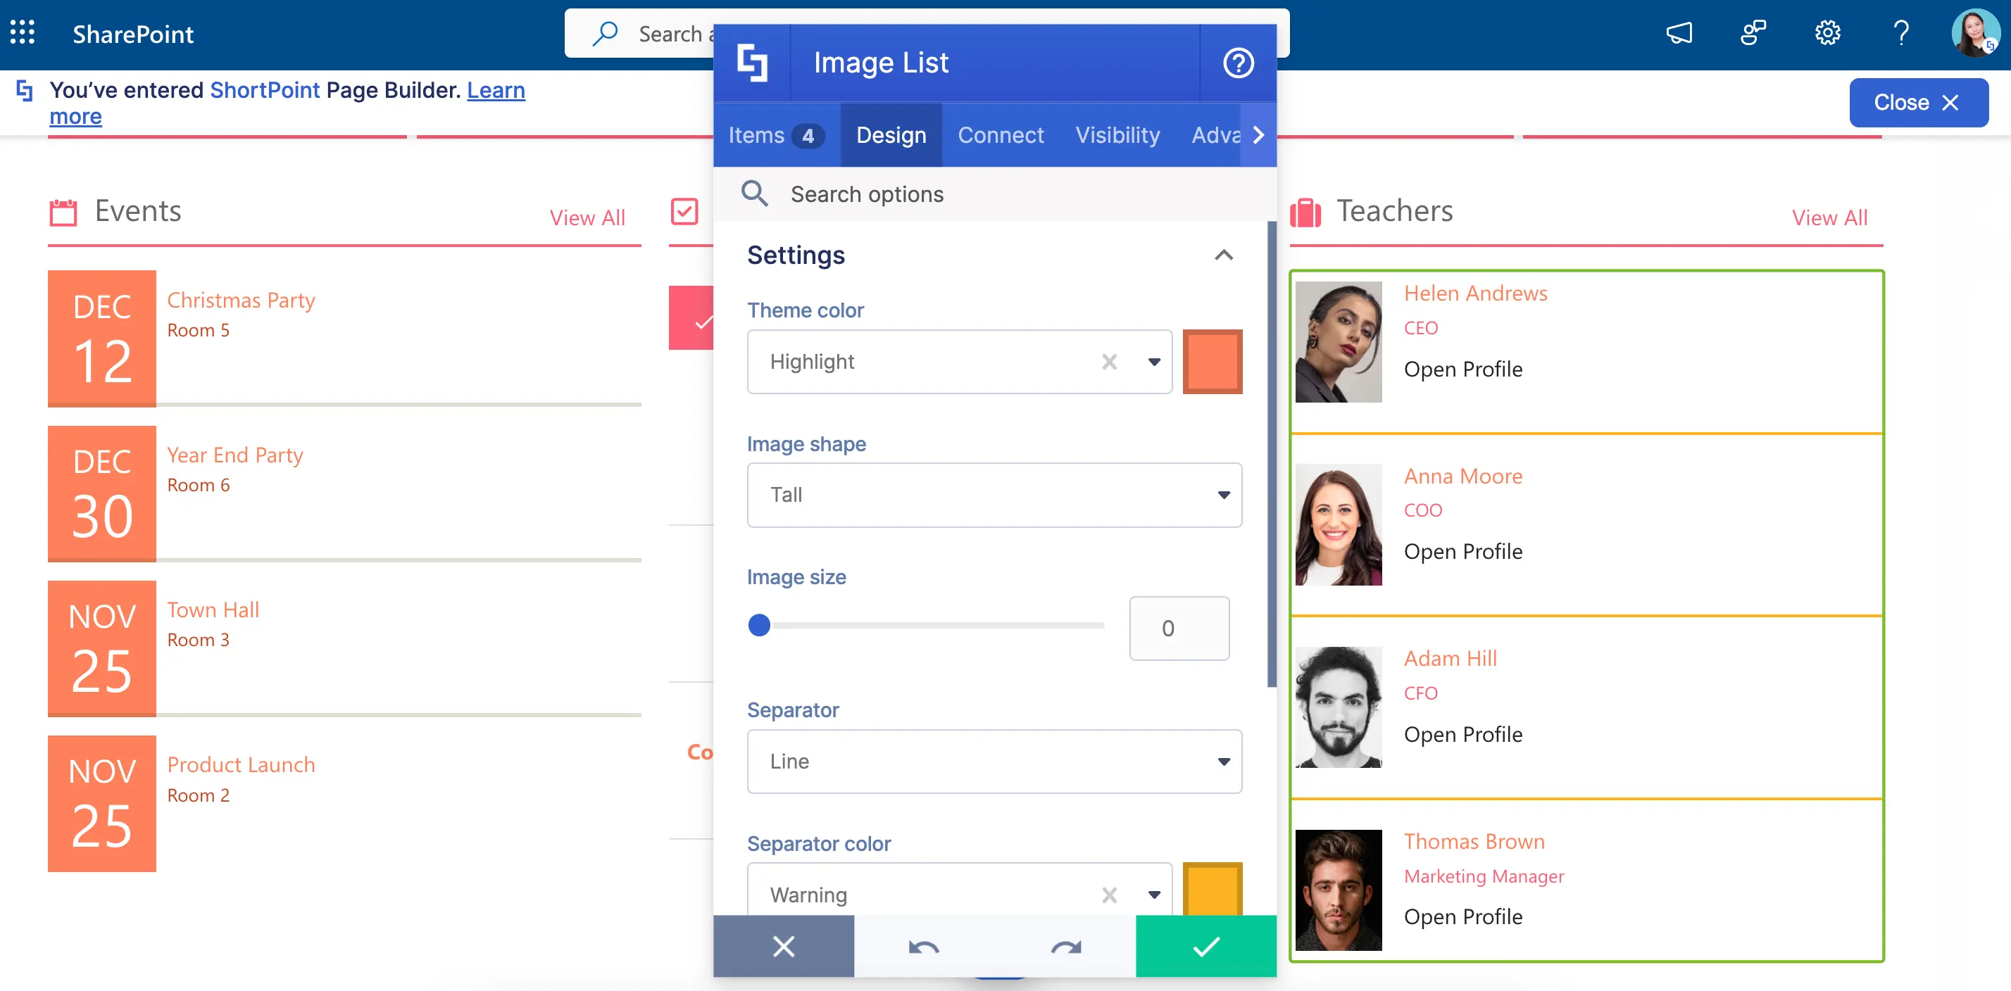Click the Year End Party event title
2011x991 pixels.
coord(235,455)
